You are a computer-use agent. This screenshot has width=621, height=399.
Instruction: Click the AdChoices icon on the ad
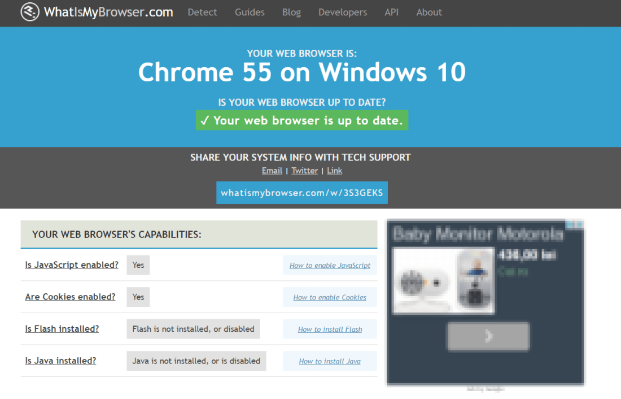[x=575, y=224]
